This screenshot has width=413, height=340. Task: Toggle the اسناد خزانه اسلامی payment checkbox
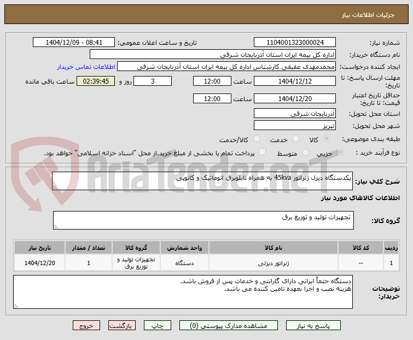pyautogui.click(x=262, y=152)
